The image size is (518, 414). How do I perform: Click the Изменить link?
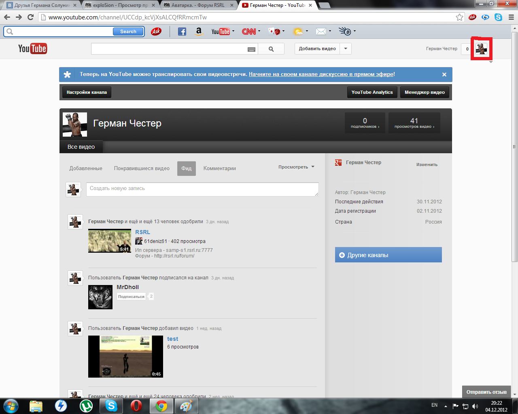click(427, 165)
